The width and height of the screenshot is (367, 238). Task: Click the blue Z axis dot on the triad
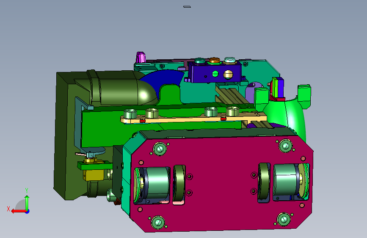pos(28,211)
